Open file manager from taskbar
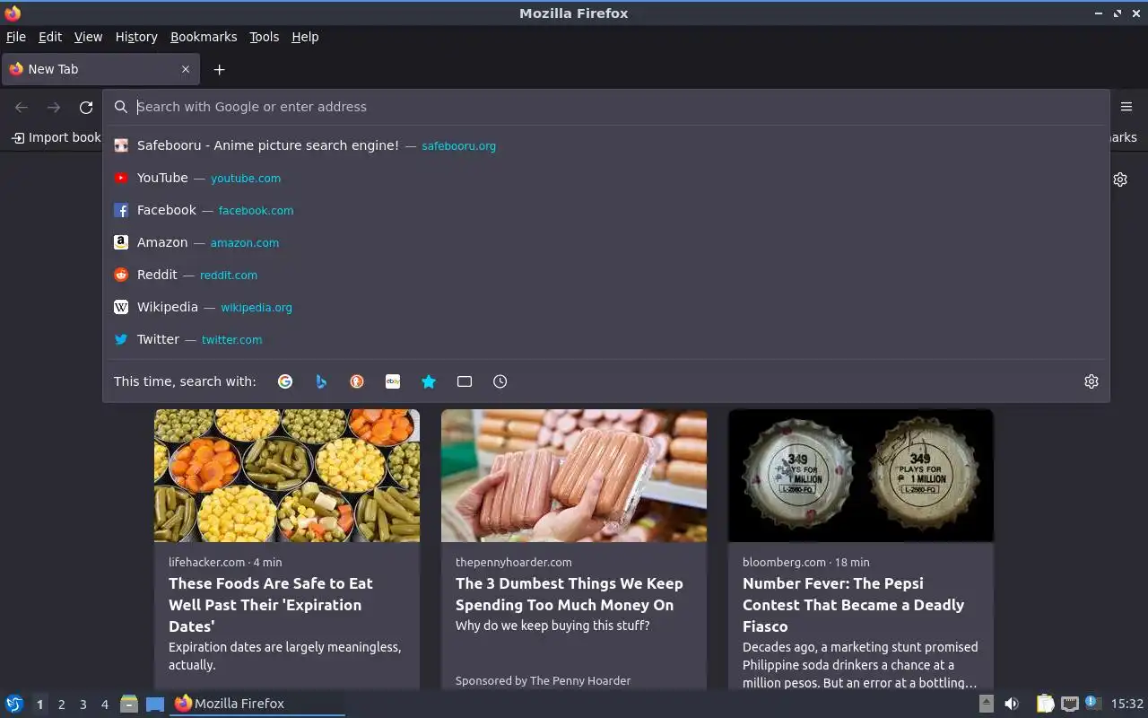 point(129,704)
